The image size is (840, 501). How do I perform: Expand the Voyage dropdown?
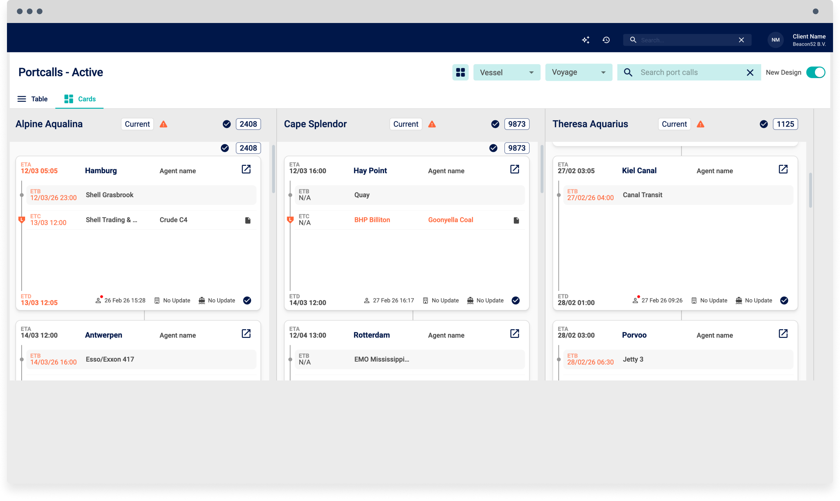[x=578, y=72]
